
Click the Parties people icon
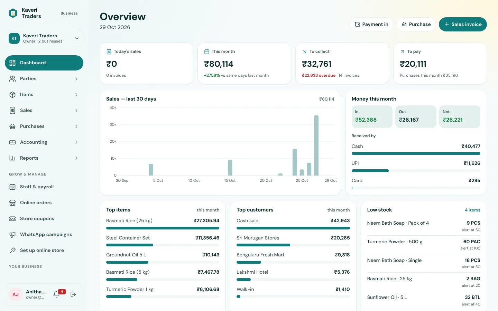tap(12, 79)
